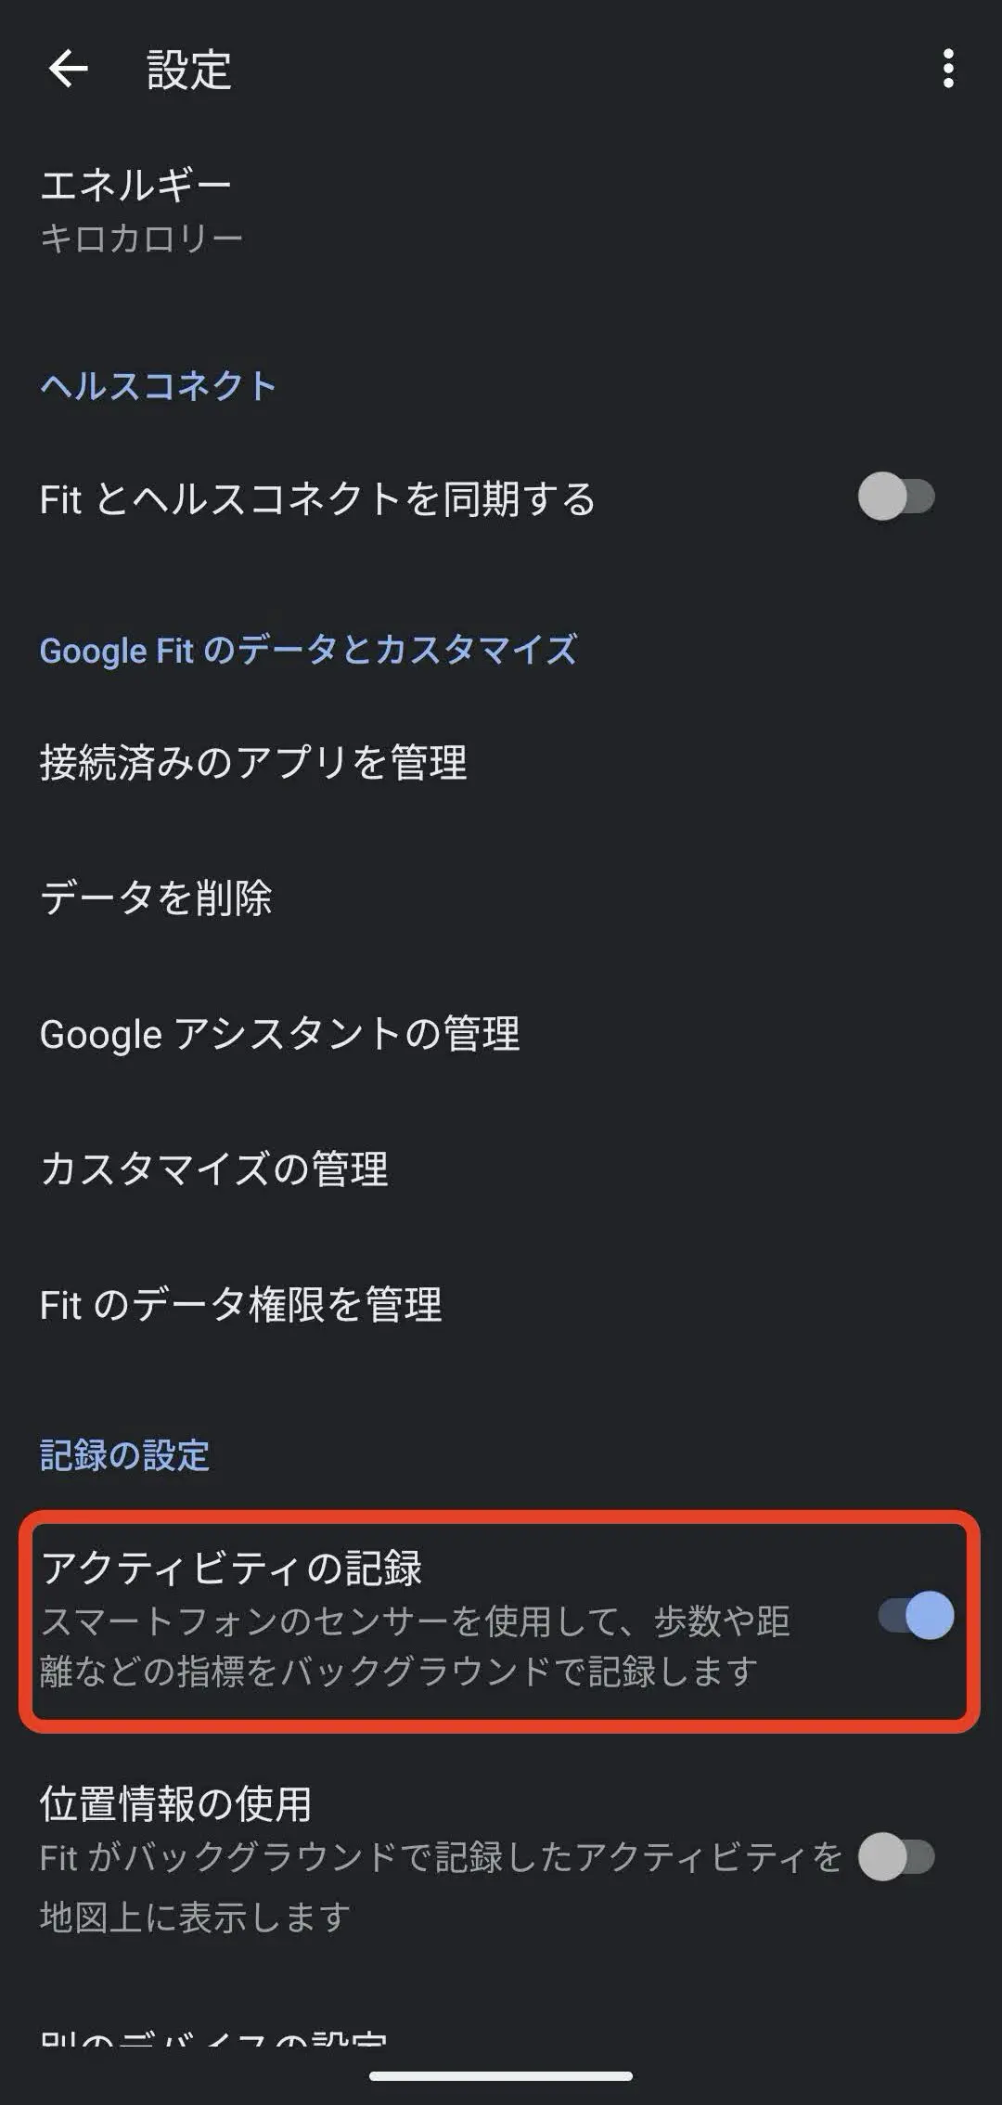Tap the ヘルスコネクト section header
This screenshot has height=2105, width=1002.
pos(158,386)
